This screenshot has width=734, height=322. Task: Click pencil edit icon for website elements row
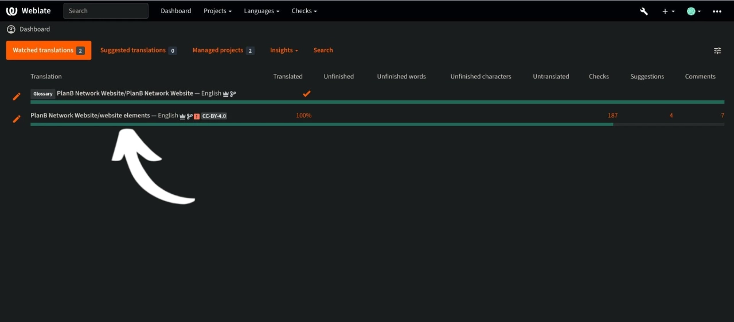coord(17,119)
